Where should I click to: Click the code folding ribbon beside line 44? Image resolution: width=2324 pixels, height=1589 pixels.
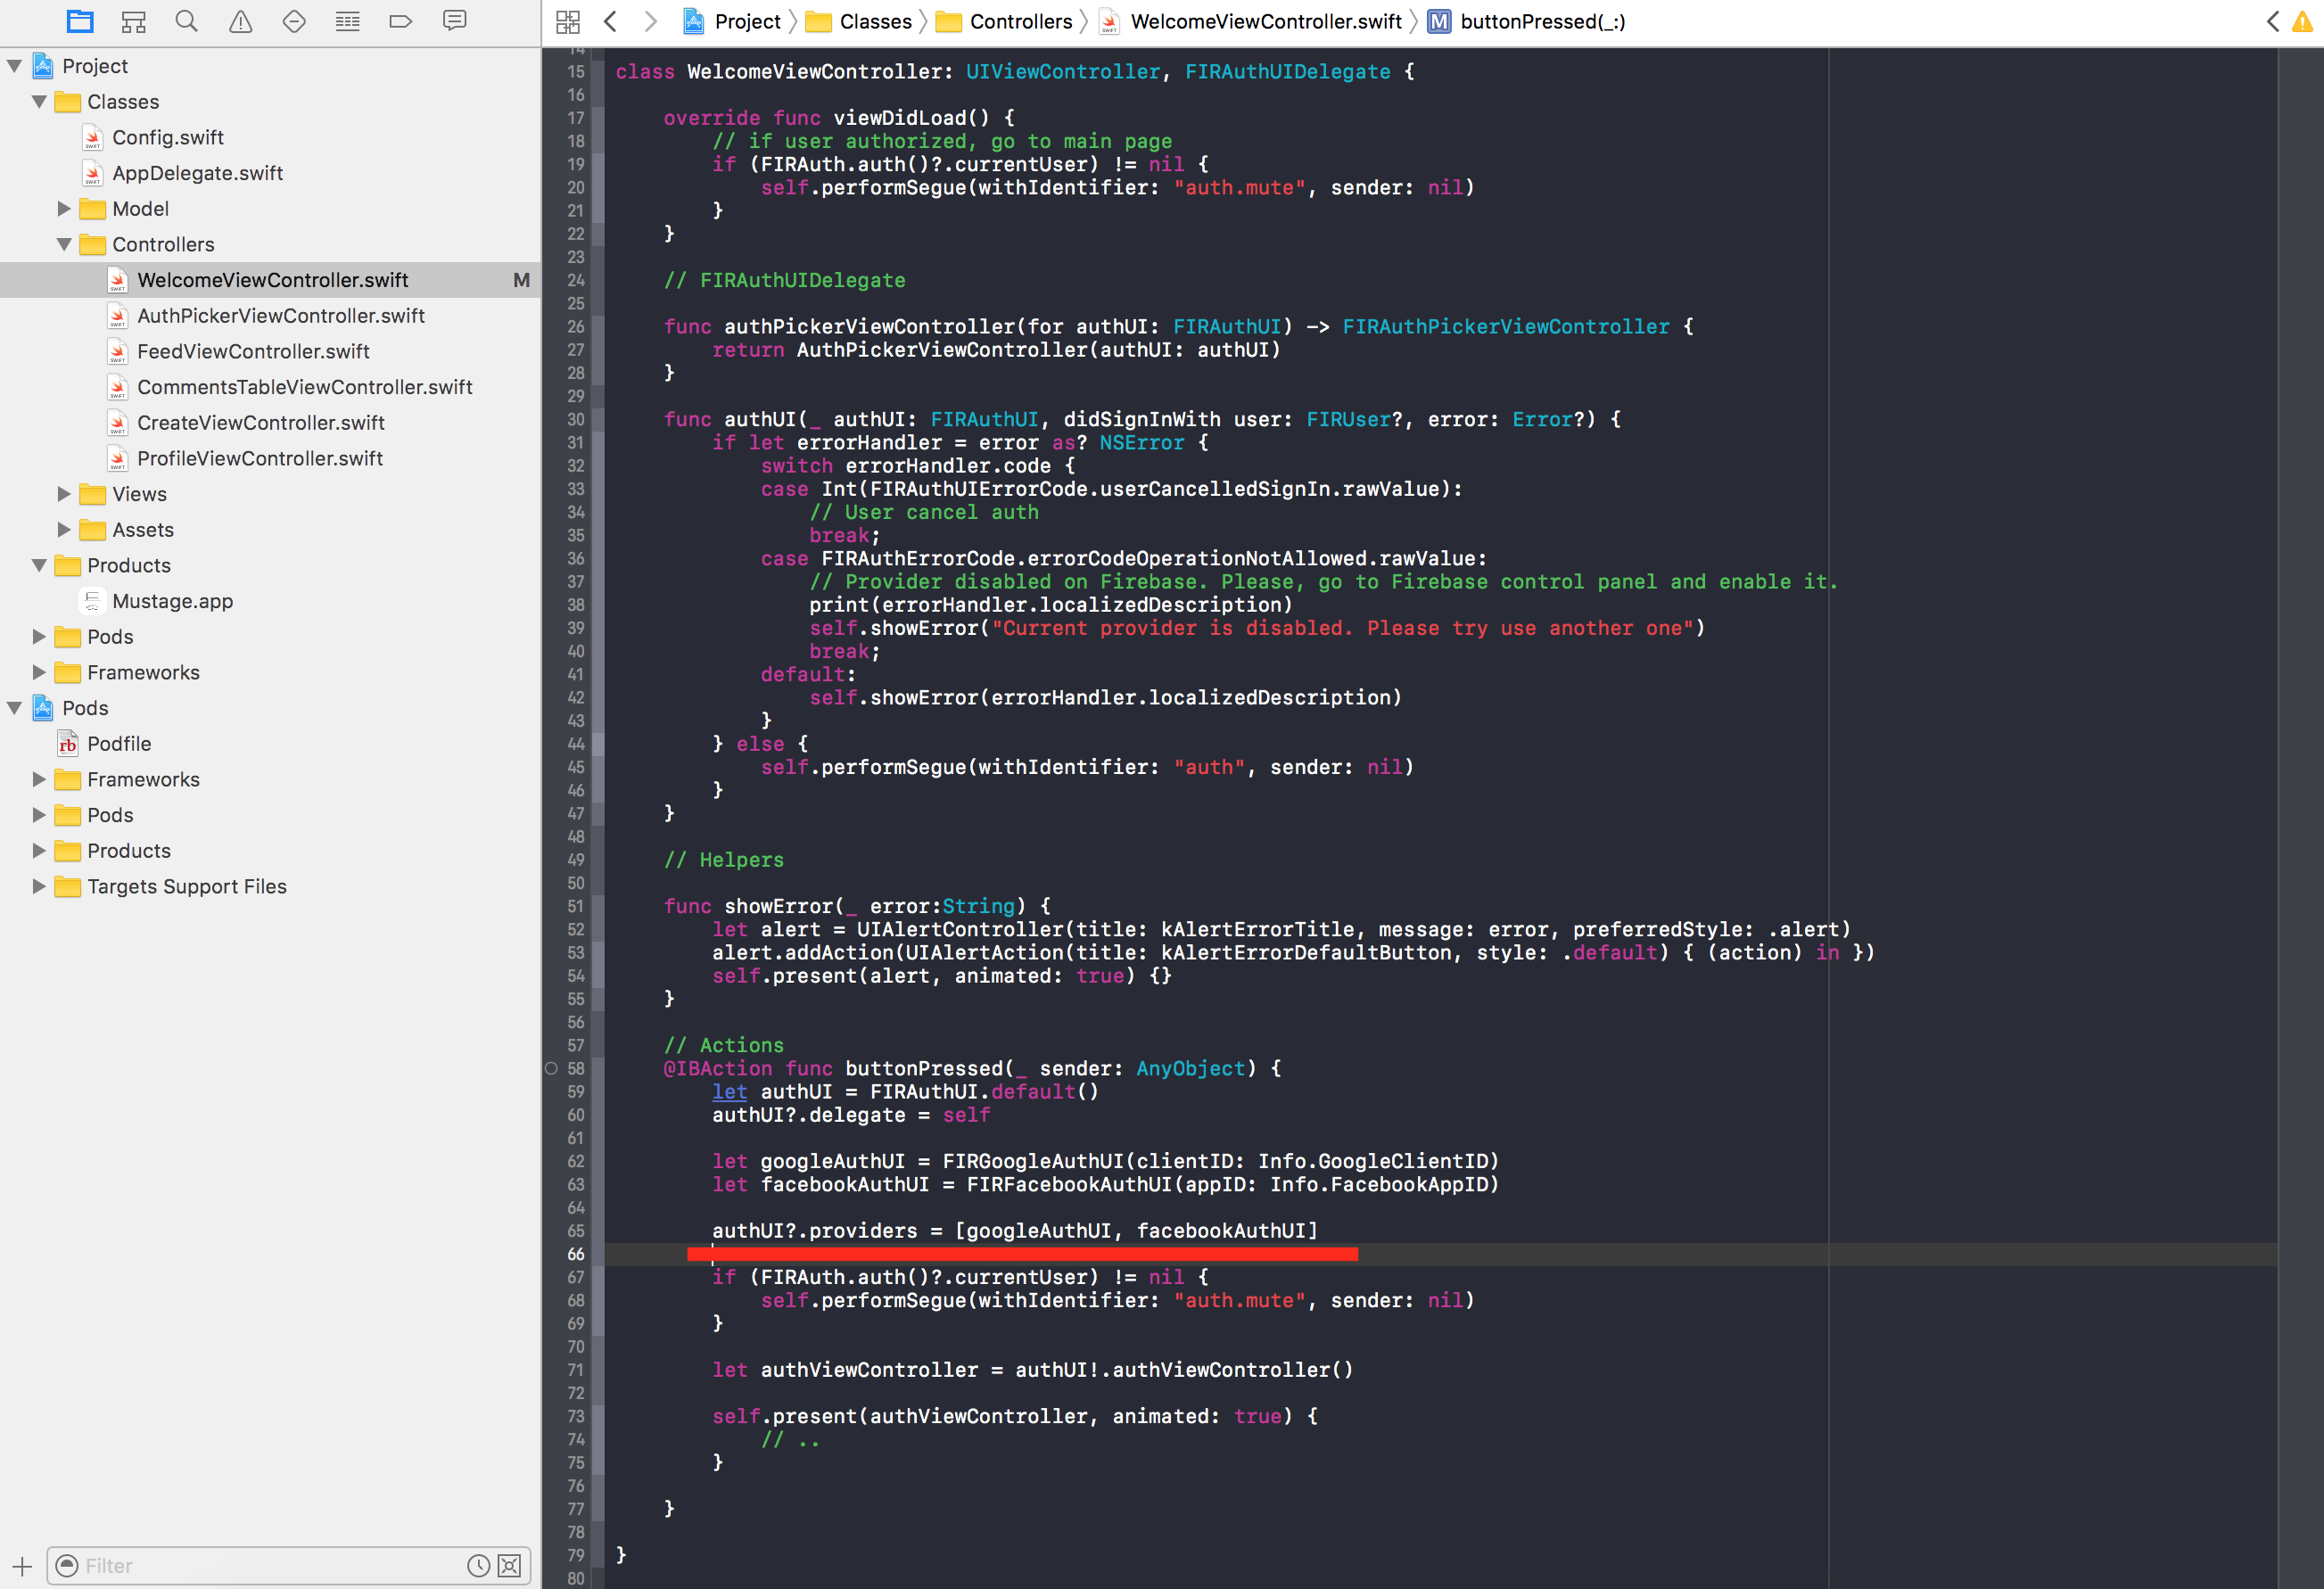[x=598, y=744]
